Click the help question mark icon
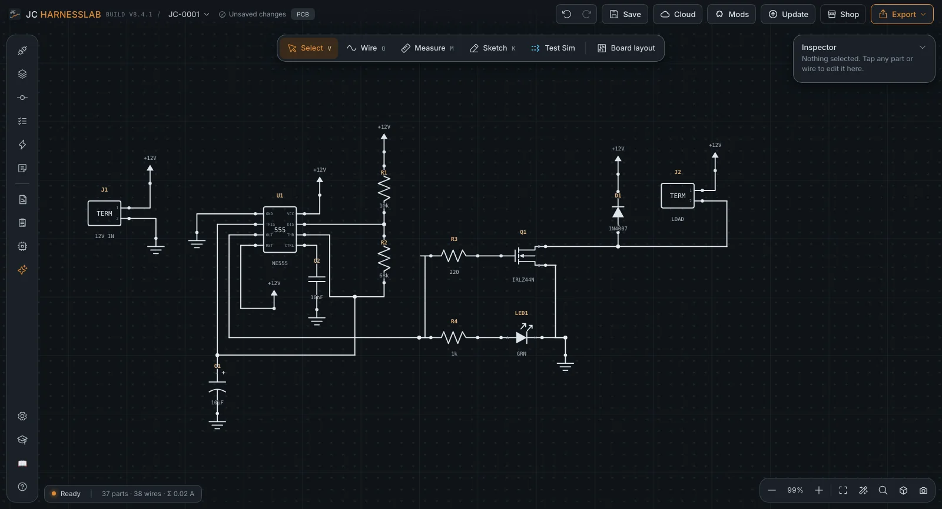 pos(22,487)
